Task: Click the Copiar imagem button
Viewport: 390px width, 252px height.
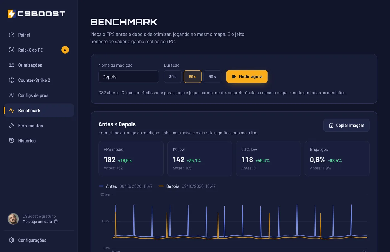Action: click(346, 125)
